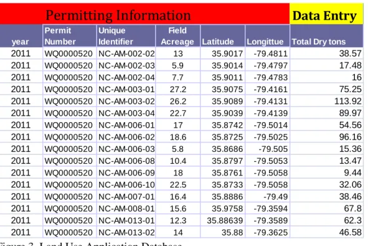The height and width of the screenshot is (246, 368).
Task: Select identifier cell NC-AM-002-03
Action: [126, 65]
